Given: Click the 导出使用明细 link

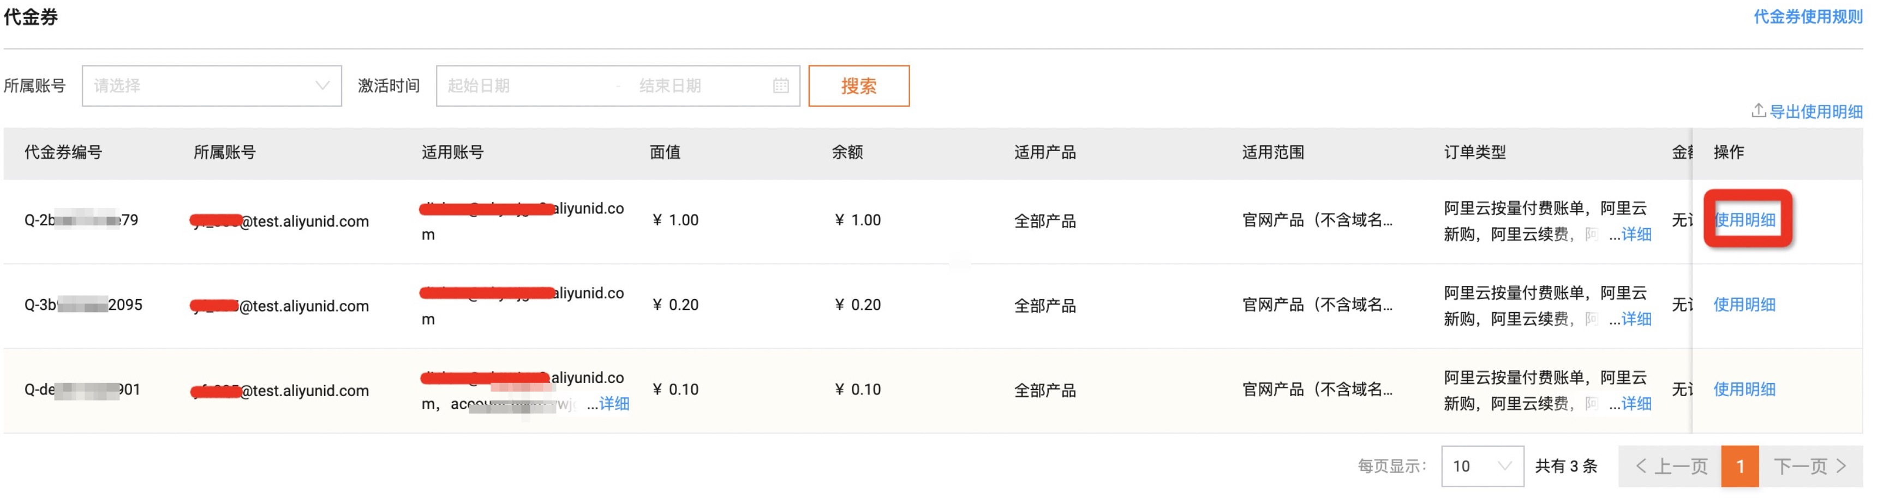Looking at the screenshot, I should pos(1815,111).
